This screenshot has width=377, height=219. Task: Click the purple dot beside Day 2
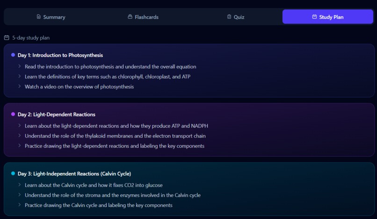coord(13,114)
